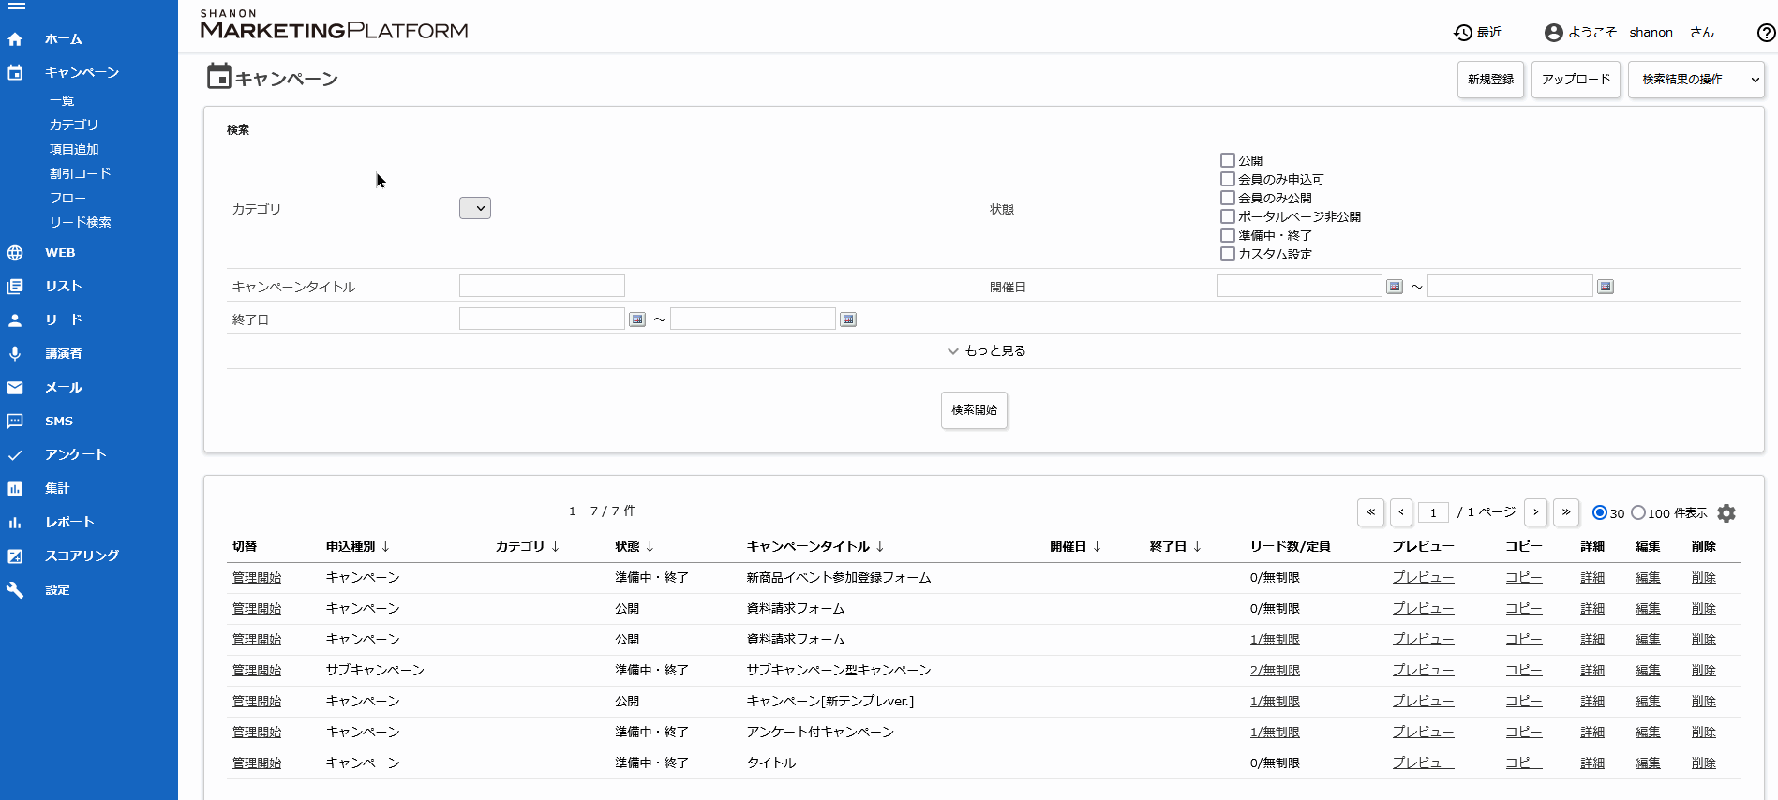The height and width of the screenshot is (800, 1778).
Task: Go to the last results page
Action: coord(1566,512)
